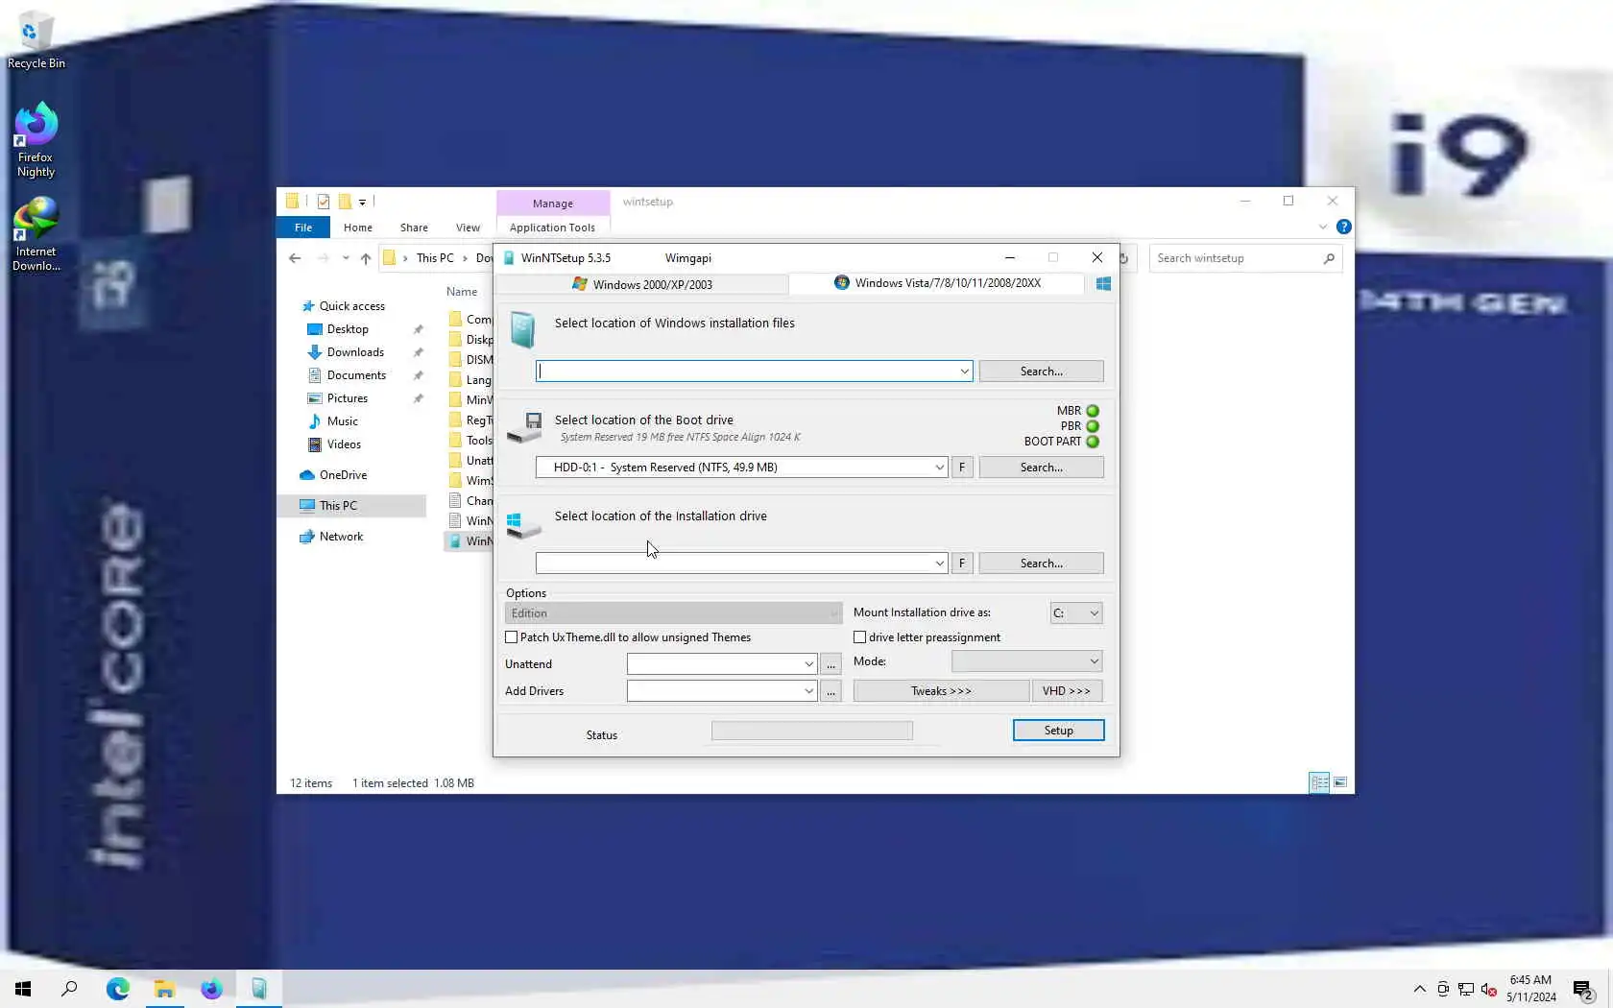This screenshot has height=1008, width=1613.
Task: Open the Application Tools ribbon tab
Action: (x=552, y=228)
